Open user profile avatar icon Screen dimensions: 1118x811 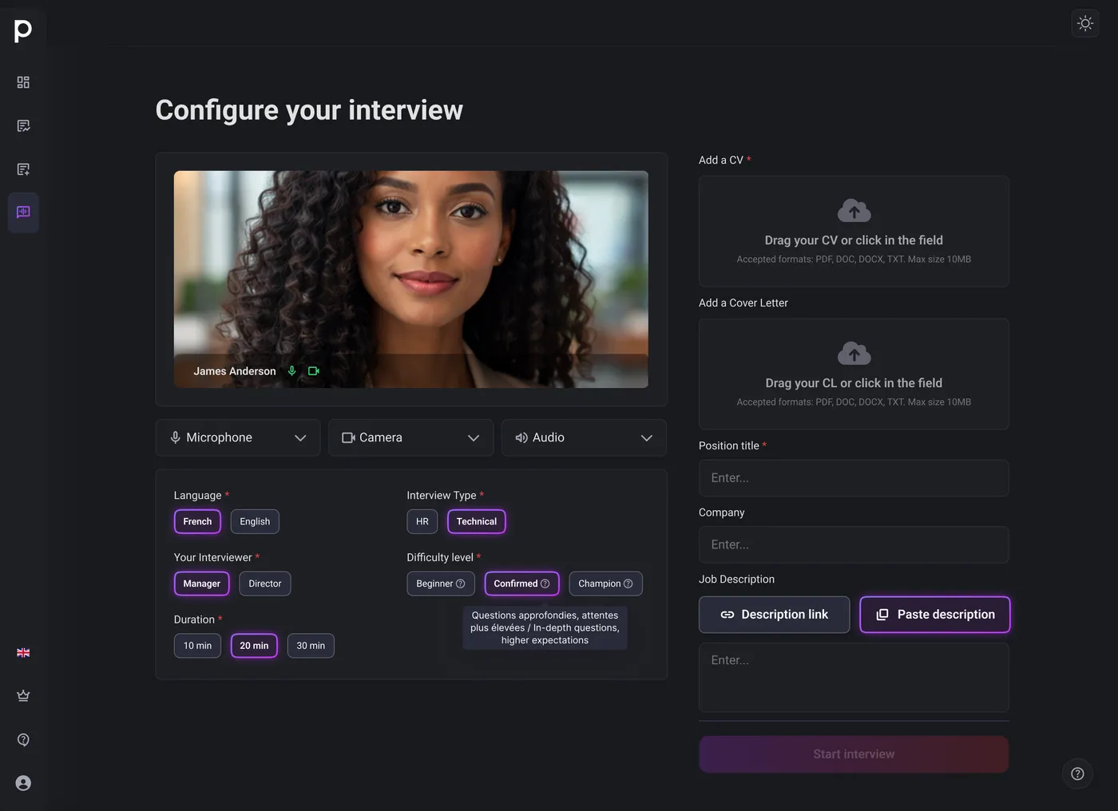click(23, 783)
